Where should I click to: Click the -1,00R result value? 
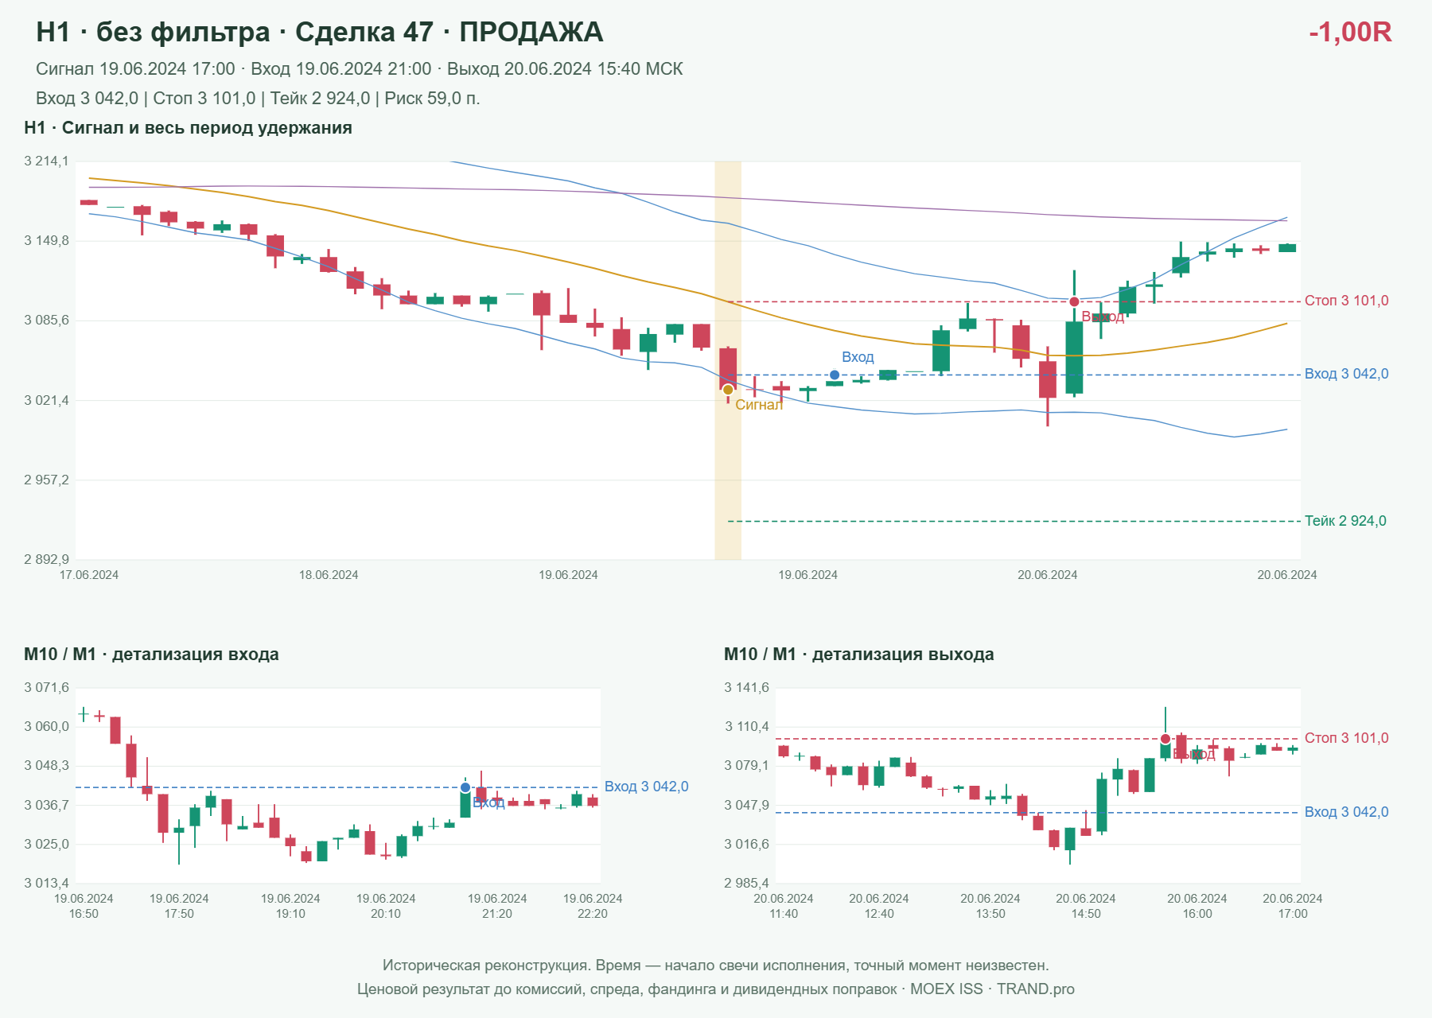[1350, 32]
